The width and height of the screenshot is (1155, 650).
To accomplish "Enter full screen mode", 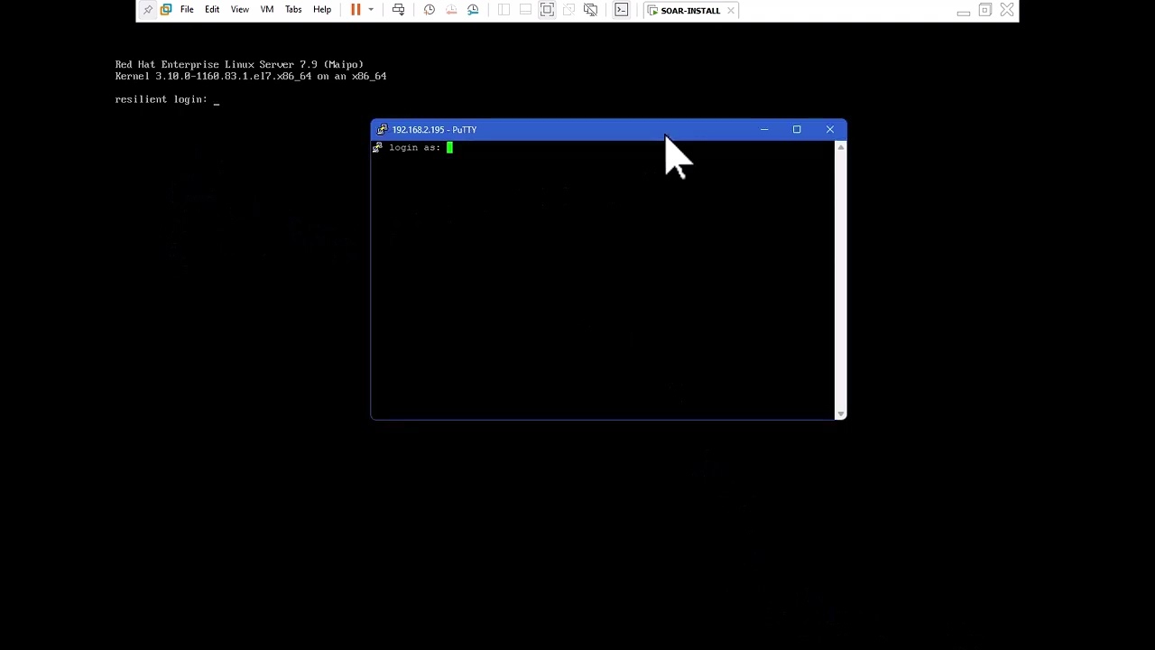I will click(547, 10).
